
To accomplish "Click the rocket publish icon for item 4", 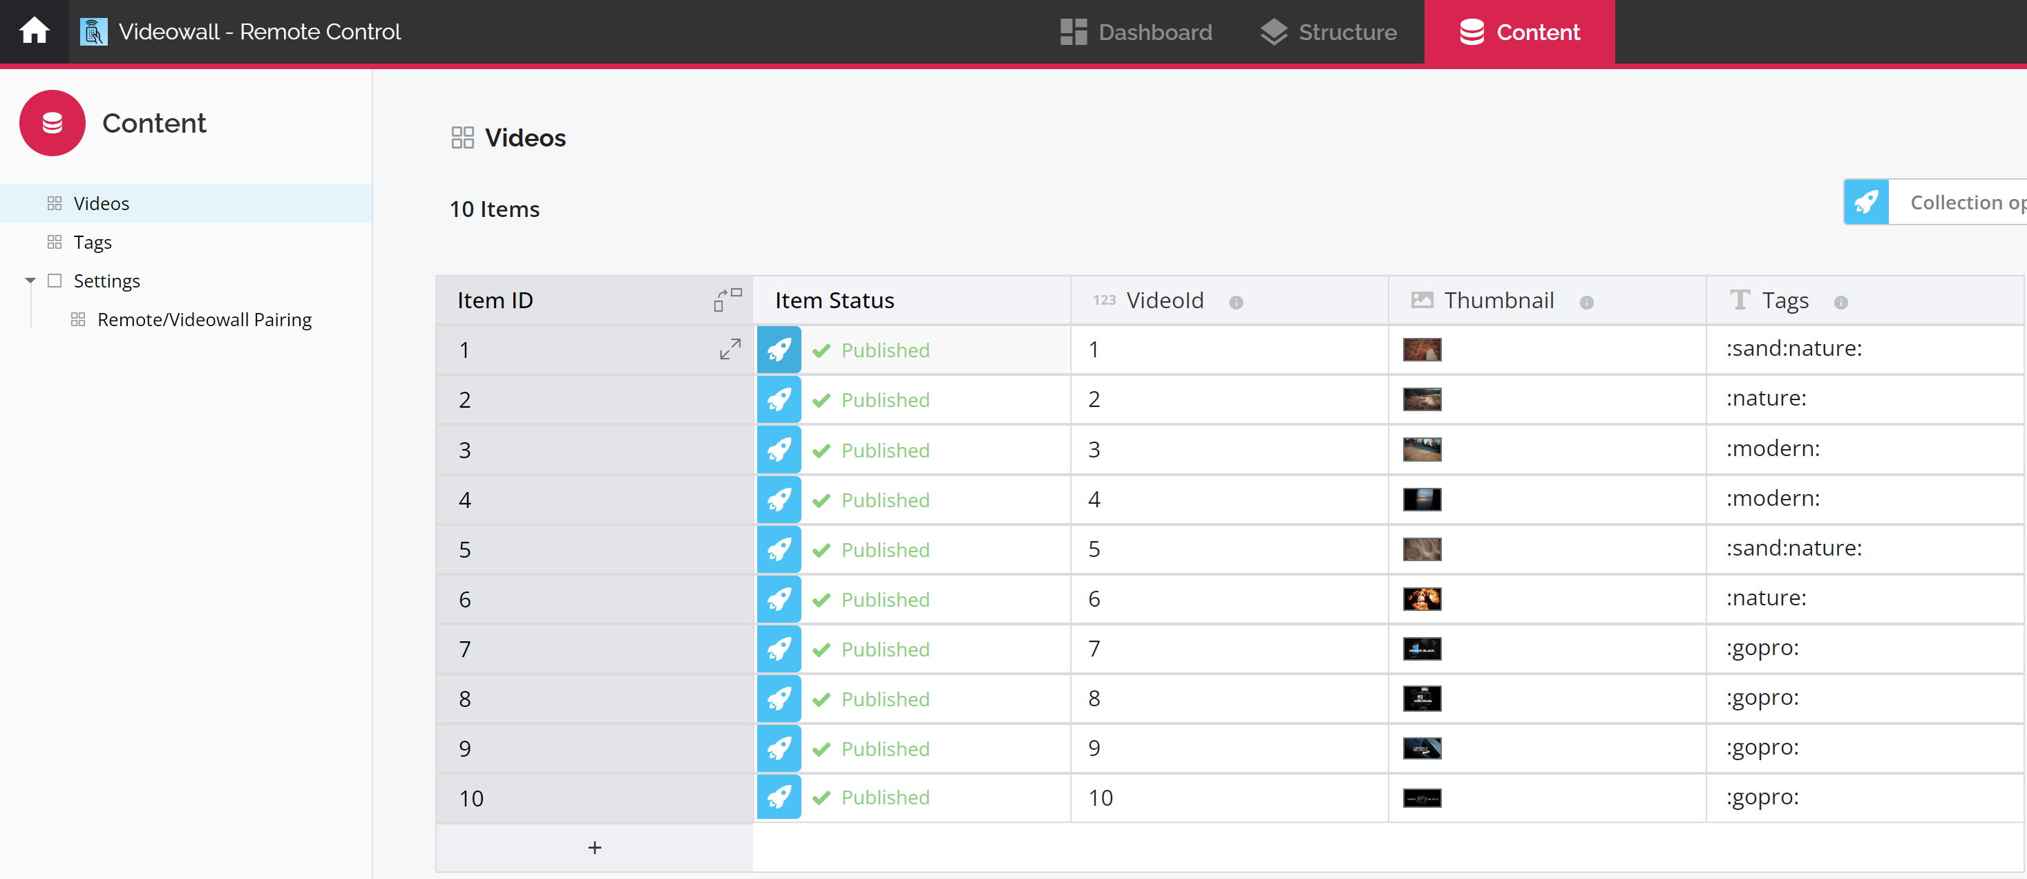I will point(779,500).
